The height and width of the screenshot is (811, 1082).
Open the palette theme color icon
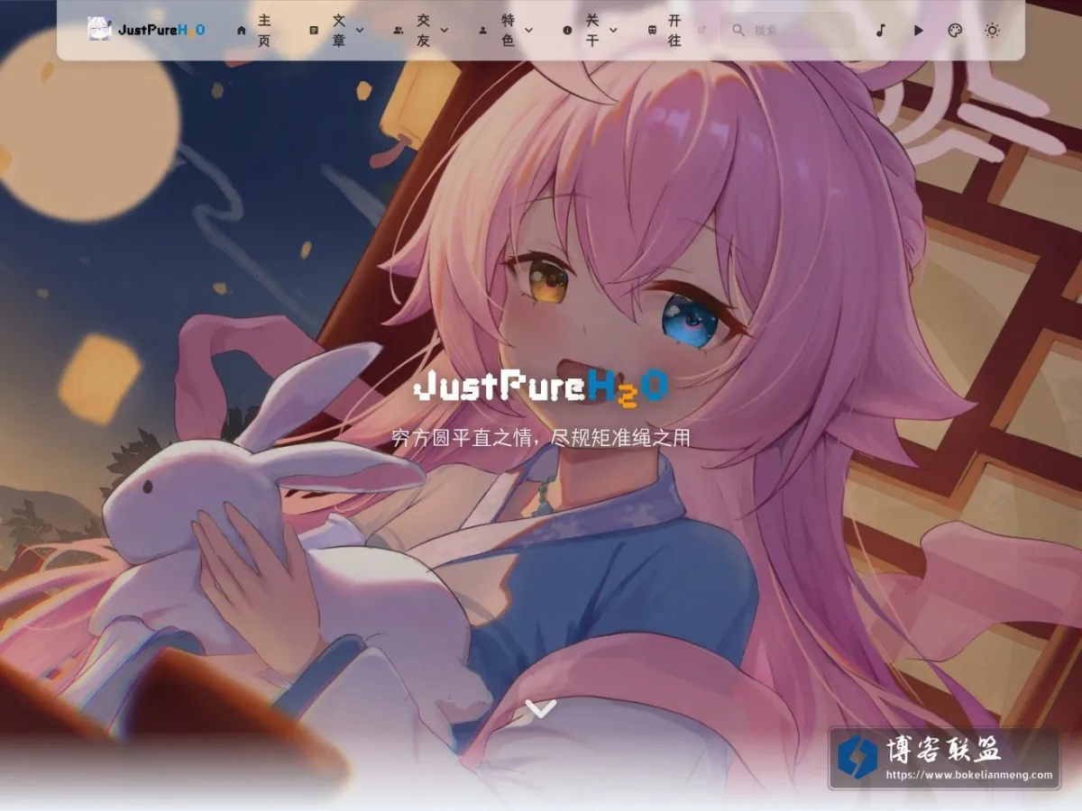[955, 30]
